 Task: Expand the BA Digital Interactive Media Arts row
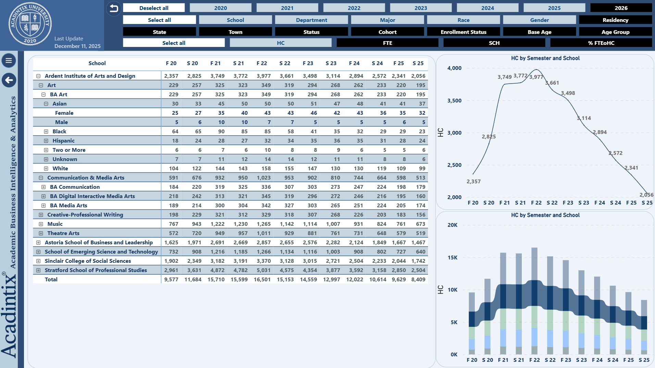coord(43,196)
